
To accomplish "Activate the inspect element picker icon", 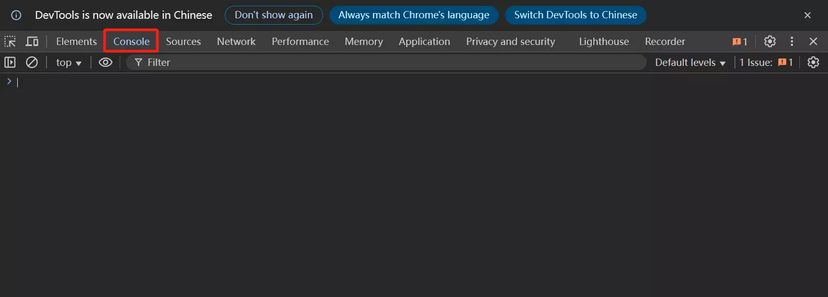I will pyautogui.click(x=10, y=41).
